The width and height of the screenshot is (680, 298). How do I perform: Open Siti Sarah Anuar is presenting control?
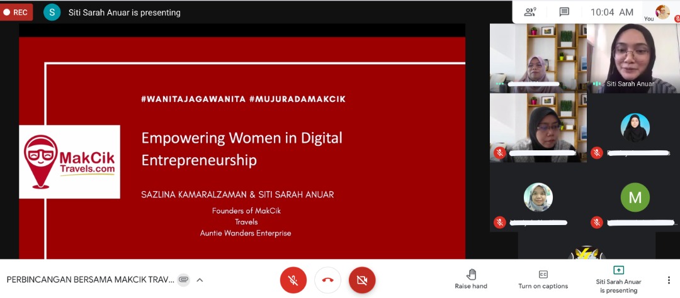[x=619, y=279]
